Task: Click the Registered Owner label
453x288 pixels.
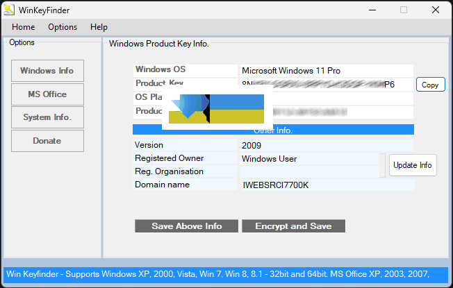Action: click(x=169, y=158)
